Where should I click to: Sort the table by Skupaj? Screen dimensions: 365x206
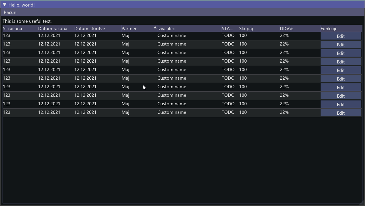[x=246, y=28]
